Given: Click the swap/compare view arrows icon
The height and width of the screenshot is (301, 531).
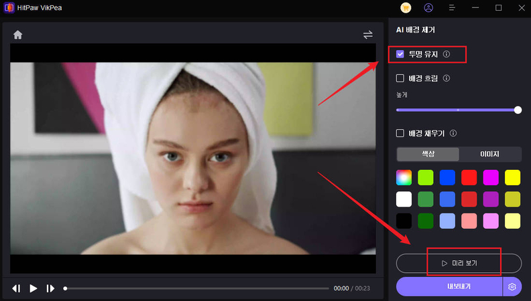Looking at the screenshot, I should pos(368,35).
